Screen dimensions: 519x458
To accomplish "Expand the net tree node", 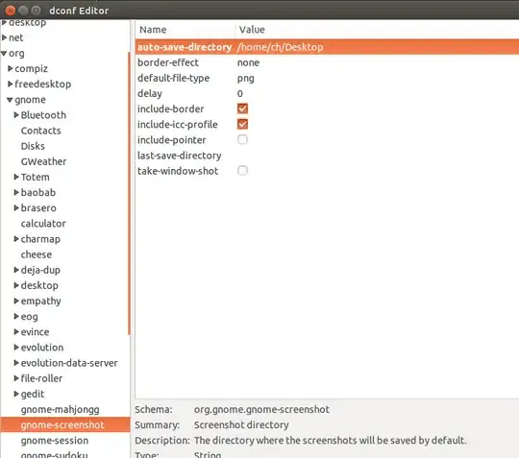I will pyautogui.click(x=4, y=37).
